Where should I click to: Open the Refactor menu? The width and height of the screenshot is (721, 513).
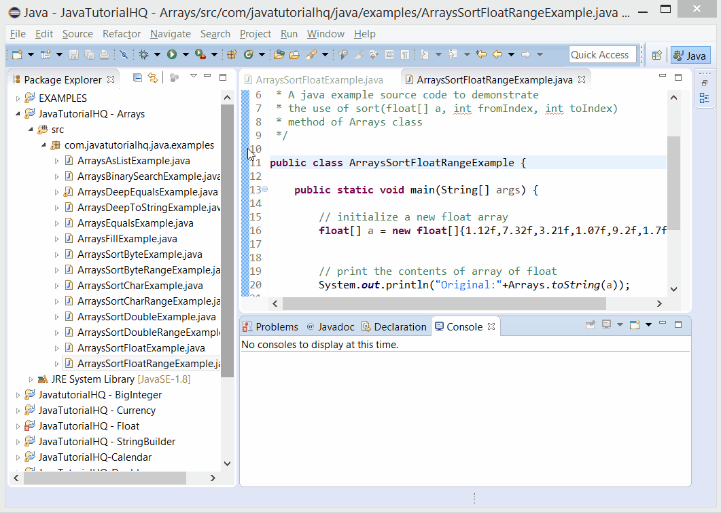122,34
